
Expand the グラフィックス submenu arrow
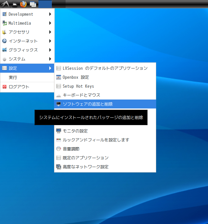[50, 50]
